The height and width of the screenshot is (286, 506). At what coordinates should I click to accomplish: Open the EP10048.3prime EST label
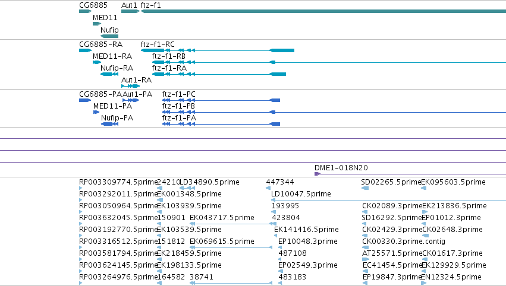tap(308, 242)
